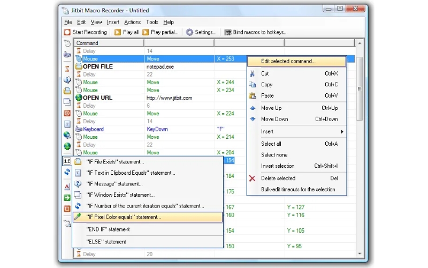Select "IF File Exists" statement... option

click(148, 162)
